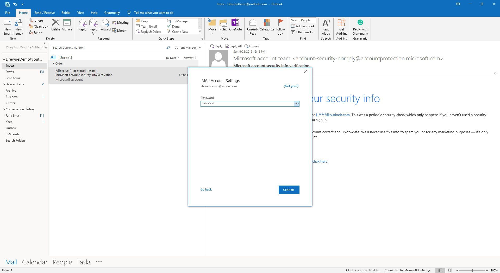Click Reply with Grammarly icon

pos(360,27)
